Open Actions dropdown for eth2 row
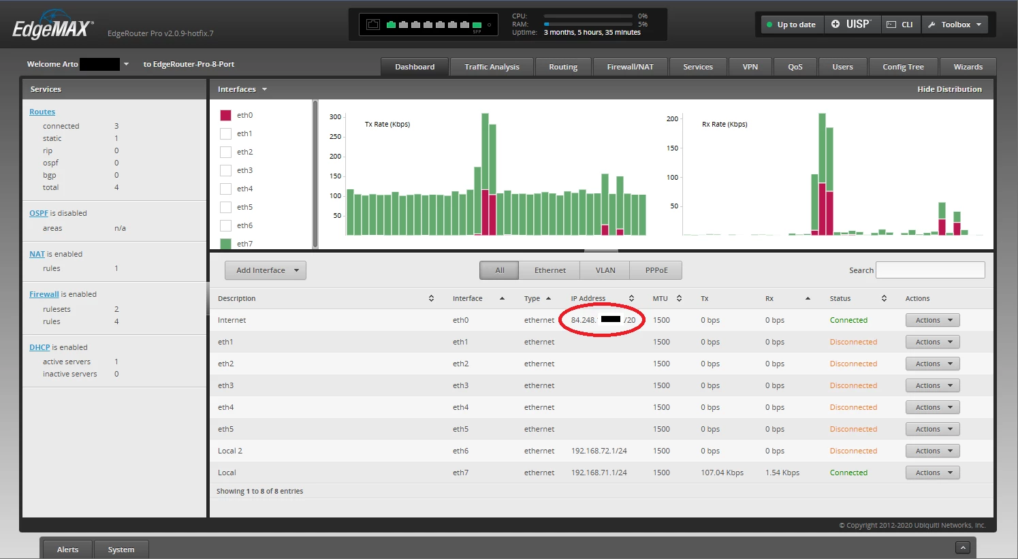This screenshot has height=559, width=1018. pyautogui.click(x=932, y=364)
